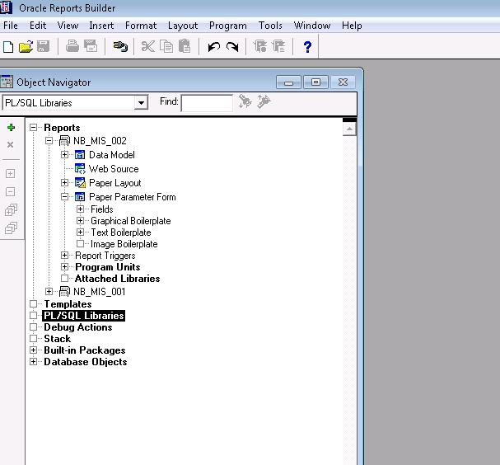Click the Help question mark icon
This screenshot has height=465, width=500.
pos(307,47)
